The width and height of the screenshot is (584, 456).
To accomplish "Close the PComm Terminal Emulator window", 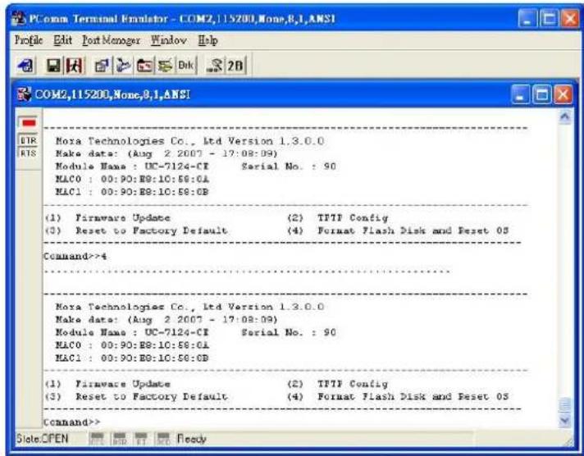I will coord(570,19).
